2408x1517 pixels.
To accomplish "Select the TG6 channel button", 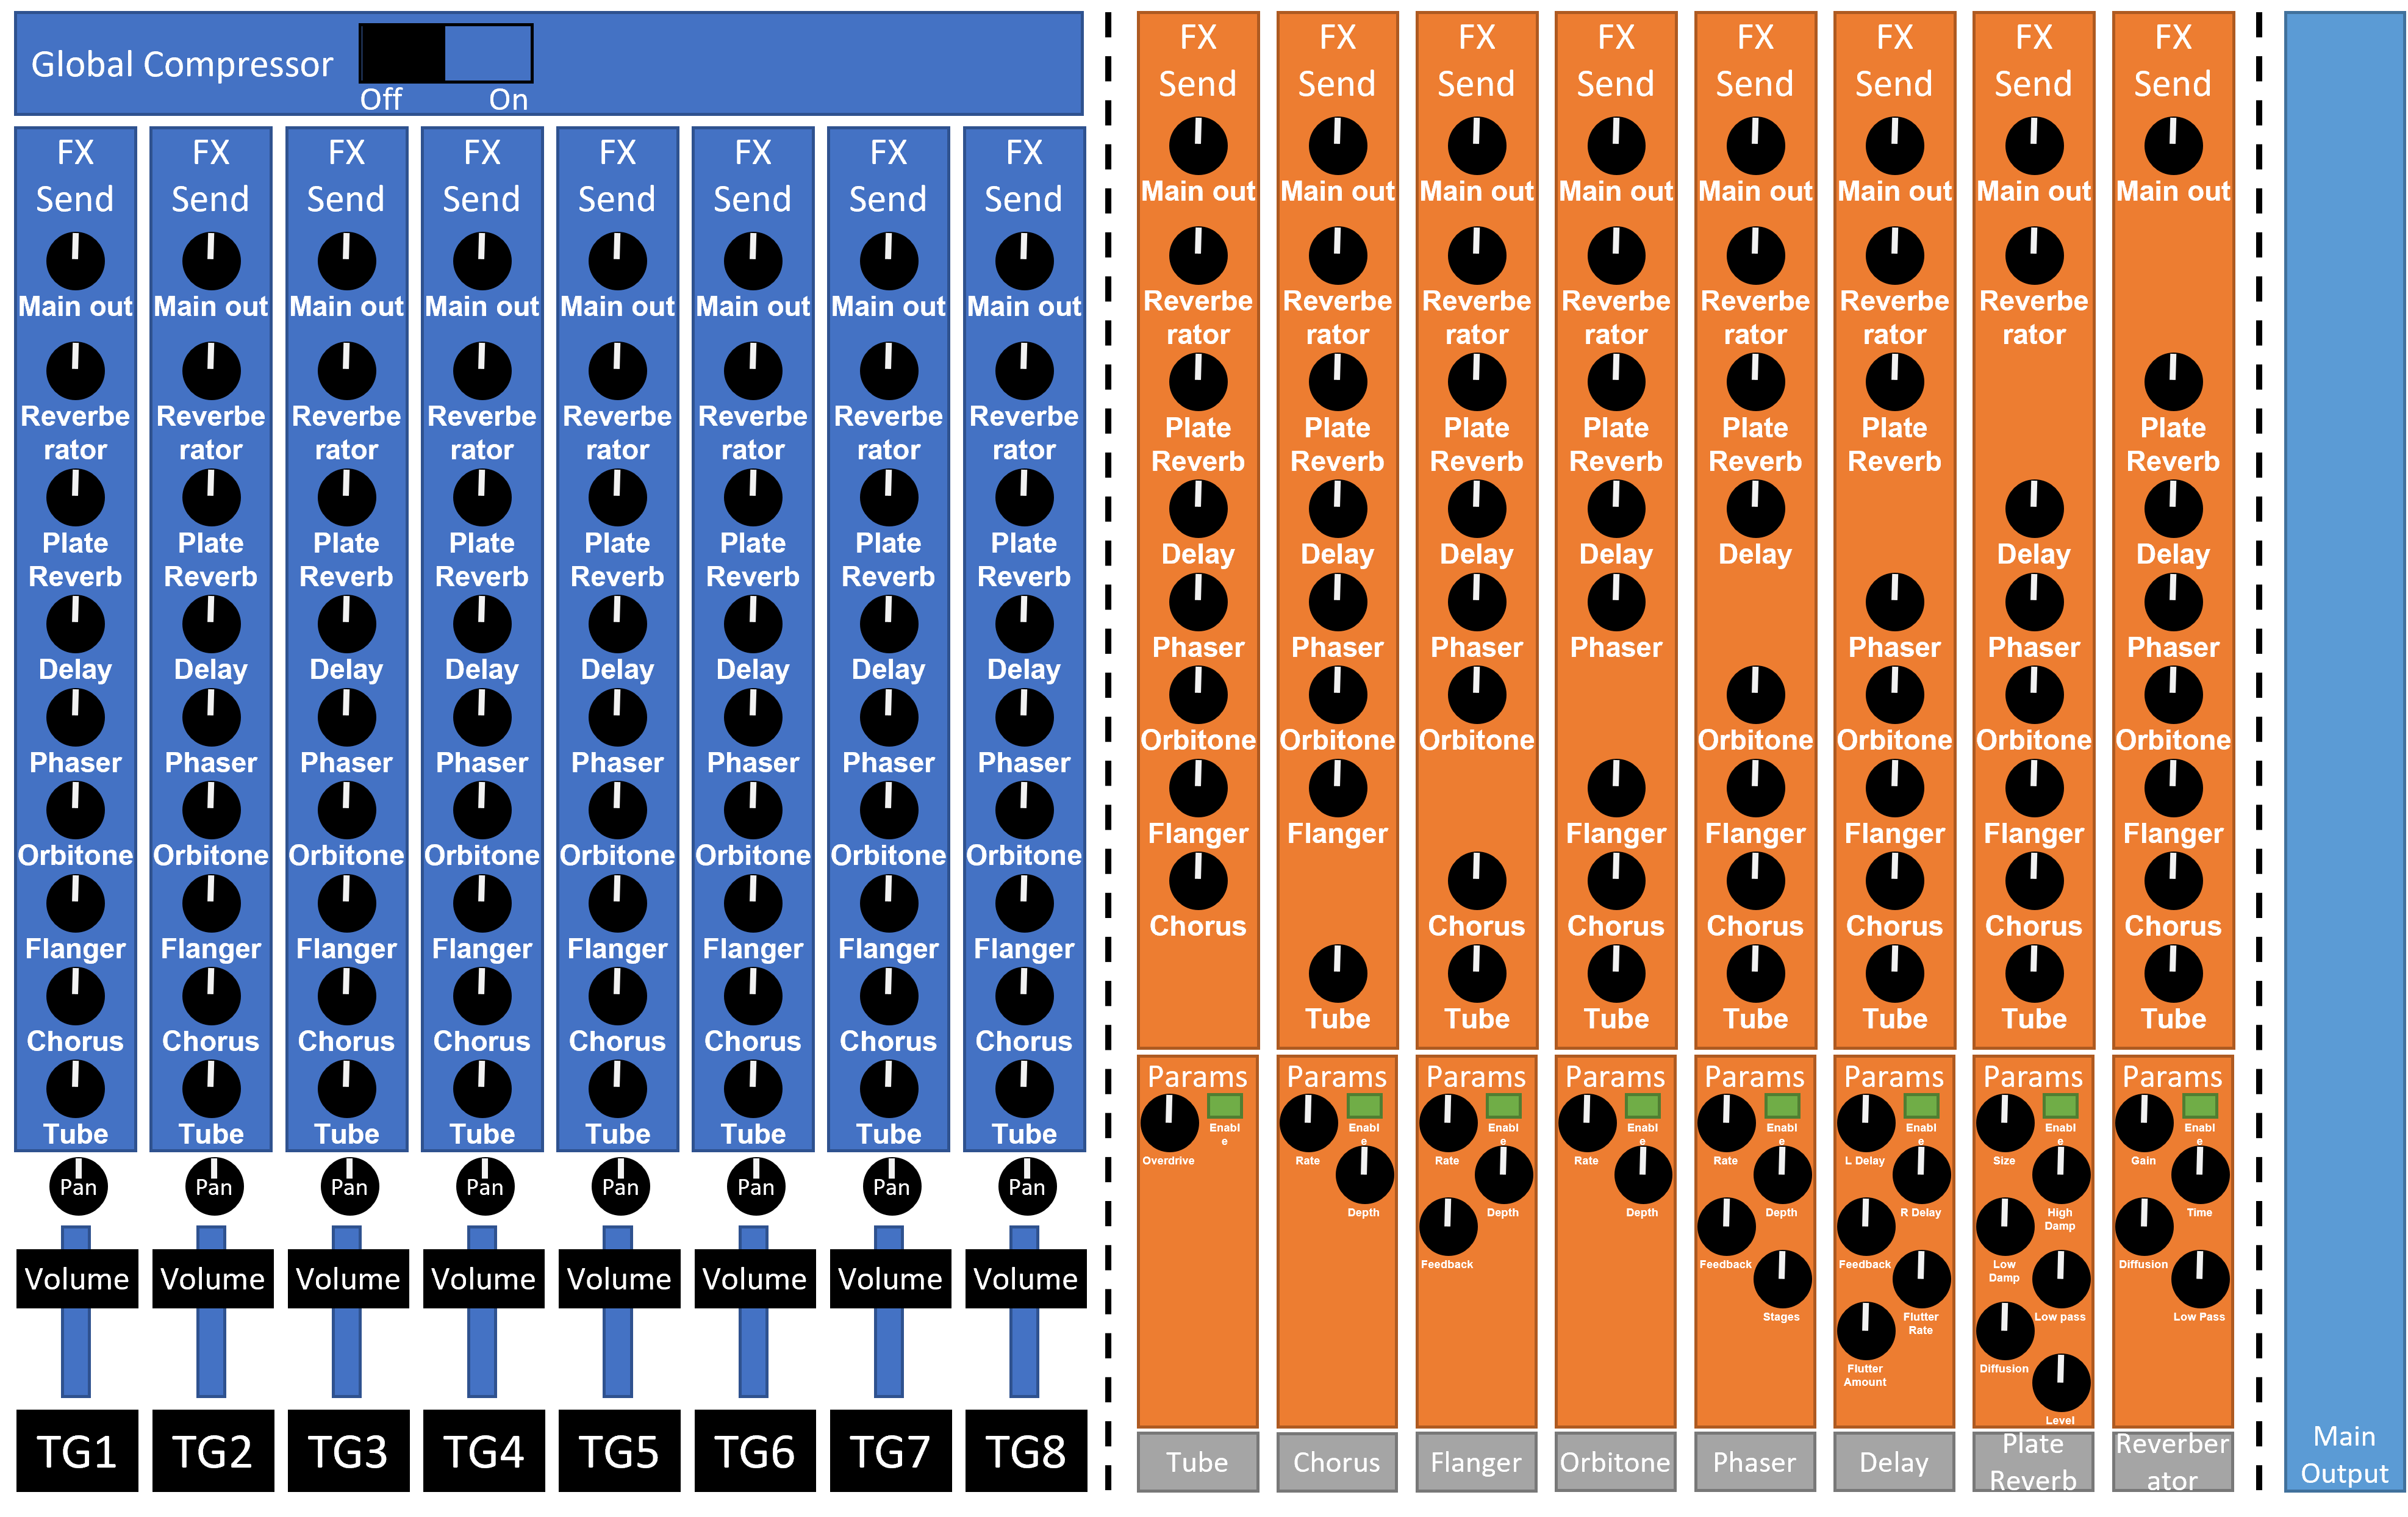I will tap(755, 1451).
